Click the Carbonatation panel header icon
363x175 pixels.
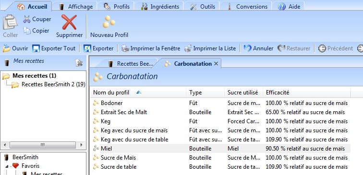[x=97, y=77]
